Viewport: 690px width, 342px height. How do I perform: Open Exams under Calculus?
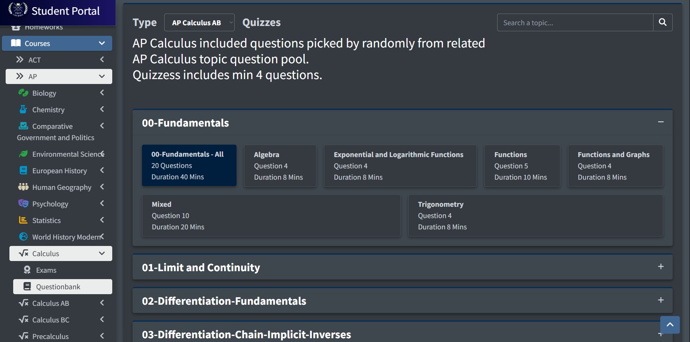pos(46,270)
